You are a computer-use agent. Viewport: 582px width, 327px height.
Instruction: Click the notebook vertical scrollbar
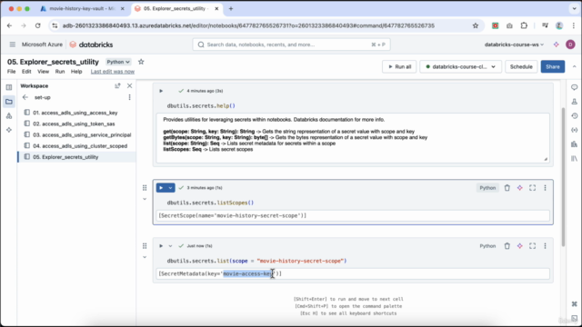564,177
